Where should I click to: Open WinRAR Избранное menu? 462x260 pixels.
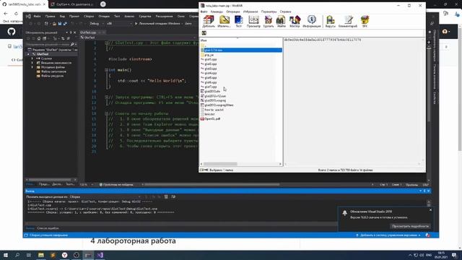[x=250, y=12]
